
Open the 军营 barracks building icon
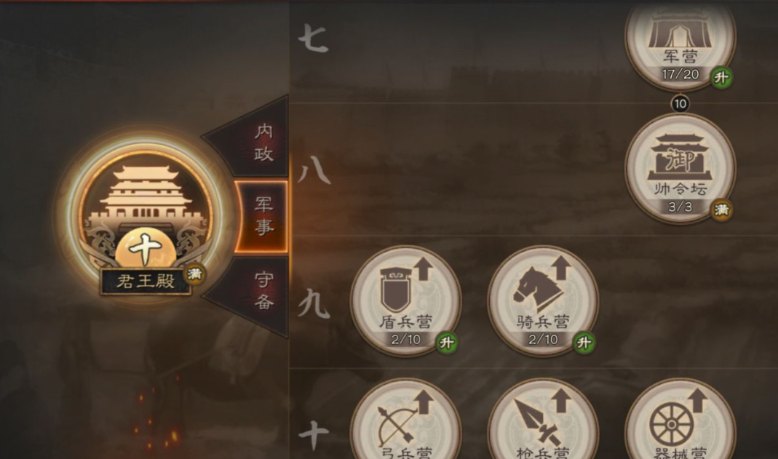click(680, 40)
